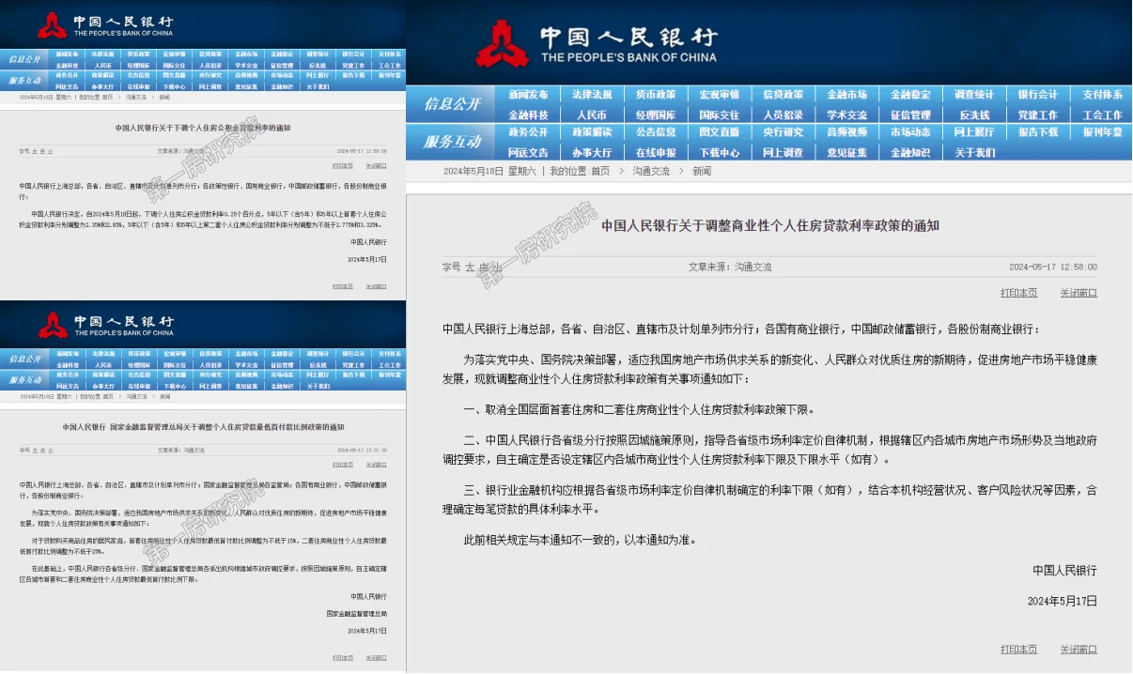Select 报刊年鉴 on the 商业性个人住房贷款 page
The width and height of the screenshot is (1133, 674).
coord(1102,132)
